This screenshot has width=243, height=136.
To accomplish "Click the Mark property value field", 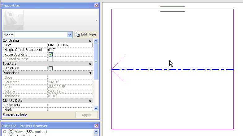I will point(70,109).
